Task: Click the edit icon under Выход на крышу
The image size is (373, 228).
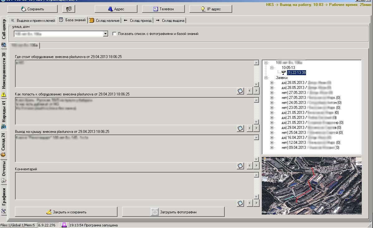Action: [240, 166]
